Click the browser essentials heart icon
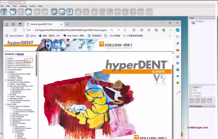 [163, 30]
